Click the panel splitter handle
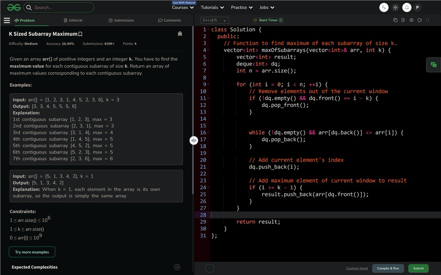Viewport: 441px width, 275px height. [x=194, y=140]
